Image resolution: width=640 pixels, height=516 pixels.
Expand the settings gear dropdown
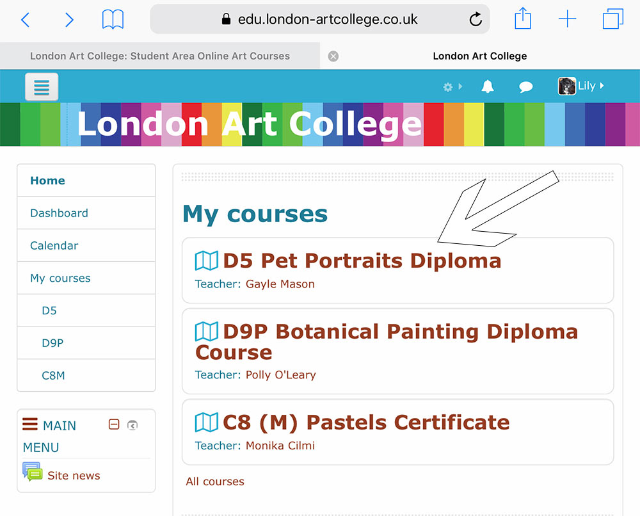point(452,86)
